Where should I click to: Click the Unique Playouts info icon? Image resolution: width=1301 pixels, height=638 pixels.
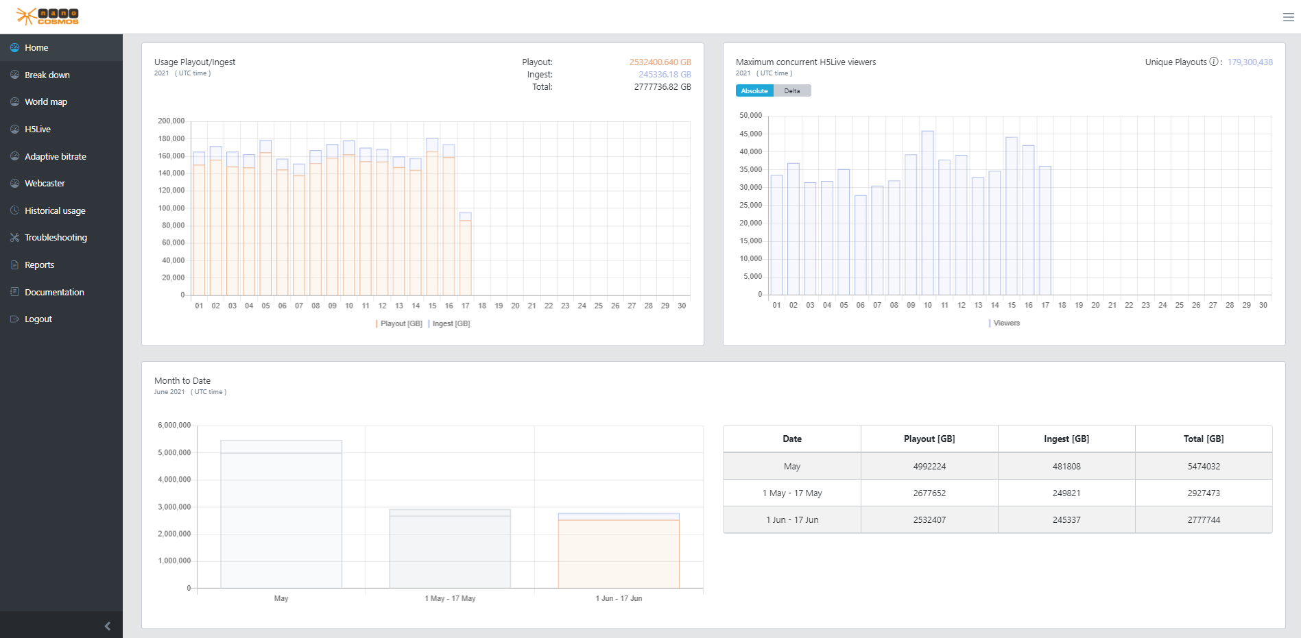click(x=1214, y=62)
